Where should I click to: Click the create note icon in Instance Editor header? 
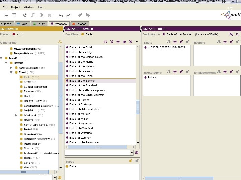tap(237, 34)
